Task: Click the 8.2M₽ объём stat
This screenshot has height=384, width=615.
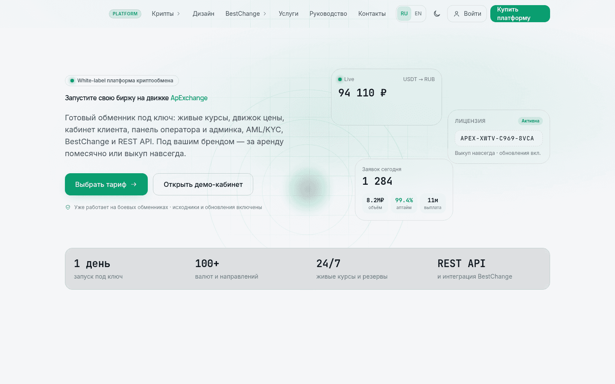Action: pos(375,204)
